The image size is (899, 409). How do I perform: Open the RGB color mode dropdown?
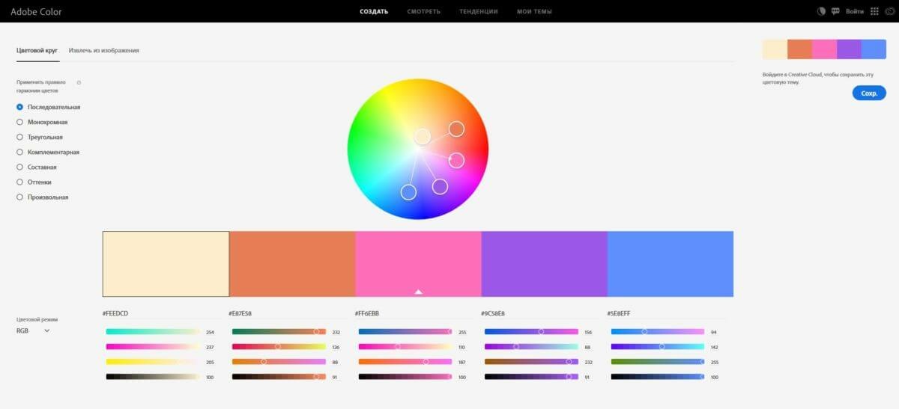(33, 330)
